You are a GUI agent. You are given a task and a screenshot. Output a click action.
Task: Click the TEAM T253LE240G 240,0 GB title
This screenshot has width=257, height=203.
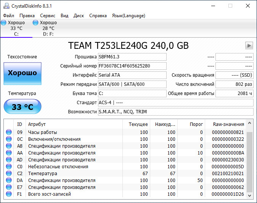(128, 45)
